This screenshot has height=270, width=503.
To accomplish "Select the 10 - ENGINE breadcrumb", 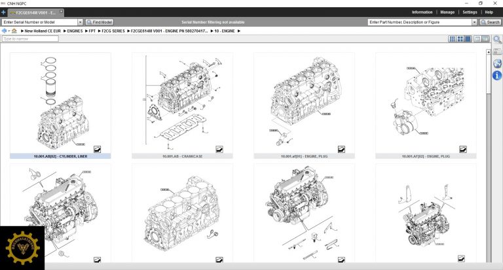I will [225, 31].
